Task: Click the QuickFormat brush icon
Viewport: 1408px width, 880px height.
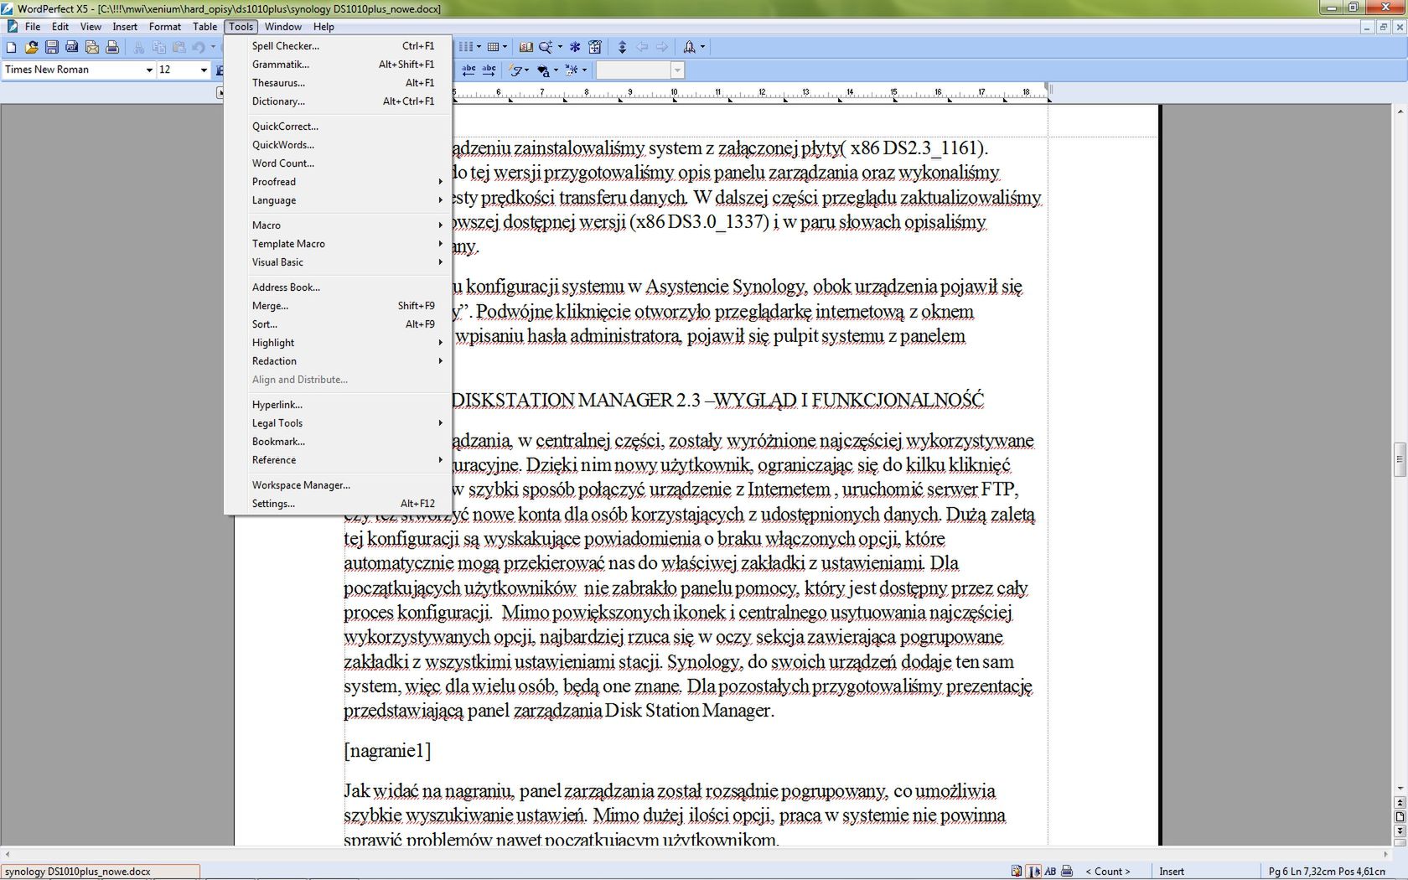Action: pyautogui.click(x=515, y=70)
